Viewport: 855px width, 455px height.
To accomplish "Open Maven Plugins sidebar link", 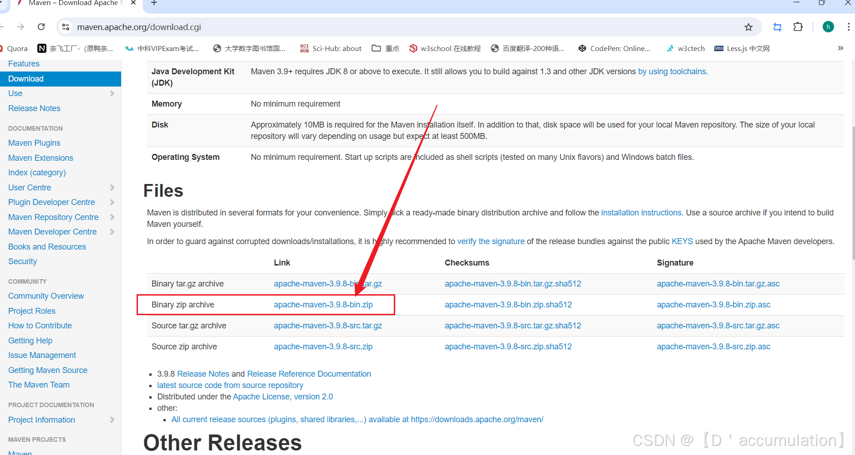I will (34, 143).
